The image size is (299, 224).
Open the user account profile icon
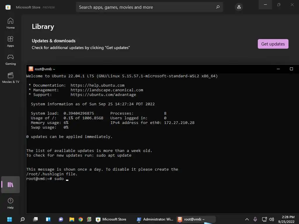tap(239, 7)
